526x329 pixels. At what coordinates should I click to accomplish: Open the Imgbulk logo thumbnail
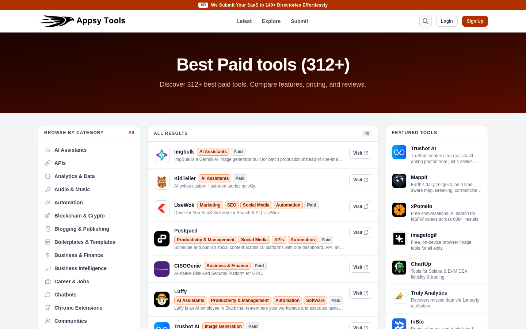162,155
